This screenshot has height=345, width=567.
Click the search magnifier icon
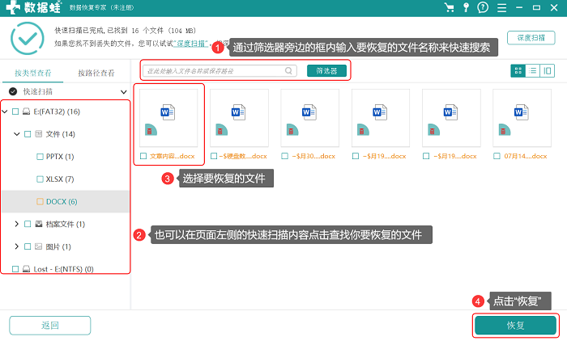click(x=288, y=71)
